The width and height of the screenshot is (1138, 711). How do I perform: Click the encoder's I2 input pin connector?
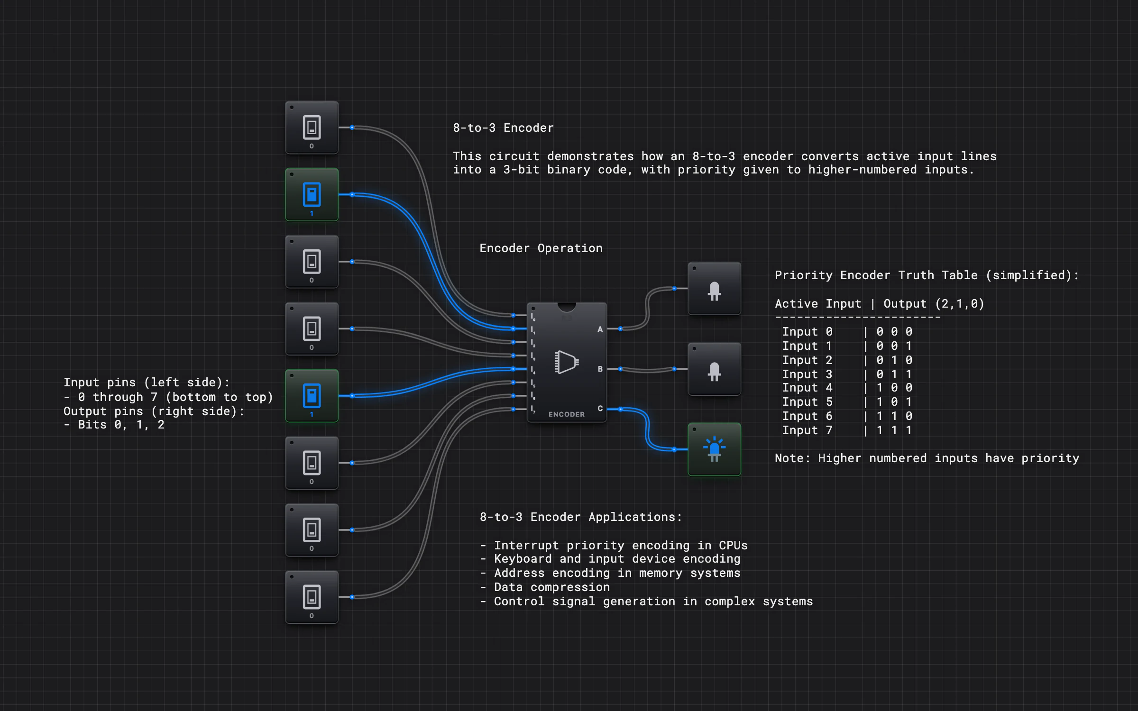(513, 342)
